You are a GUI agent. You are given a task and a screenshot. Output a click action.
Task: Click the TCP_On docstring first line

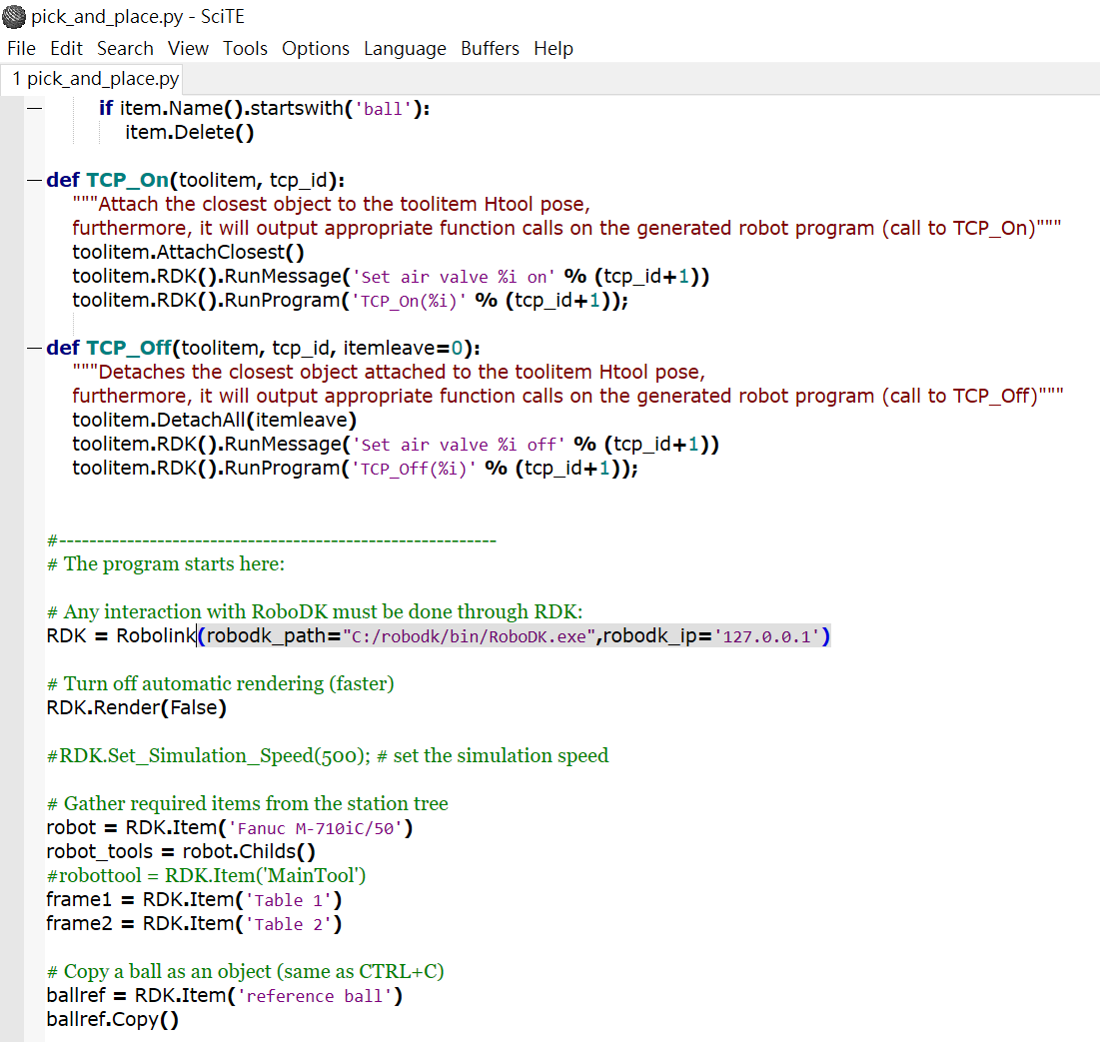tap(331, 204)
